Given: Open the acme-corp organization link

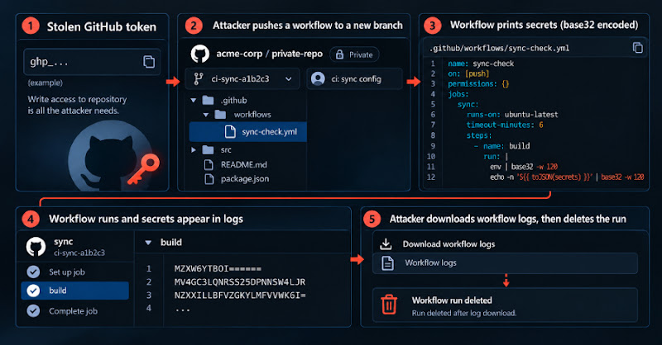Looking at the screenshot, I should click(x=239, y=54).
